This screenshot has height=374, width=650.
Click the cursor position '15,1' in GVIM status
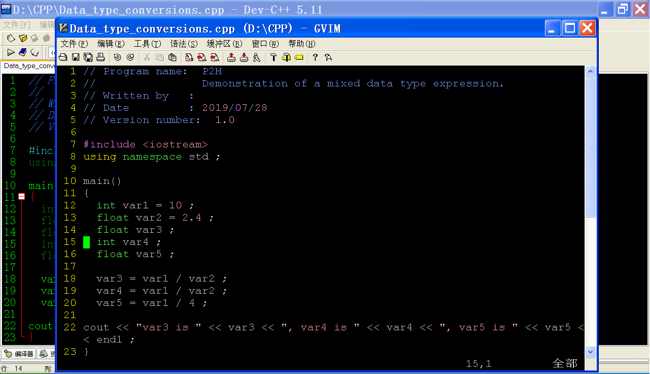[x=479, y=364]
